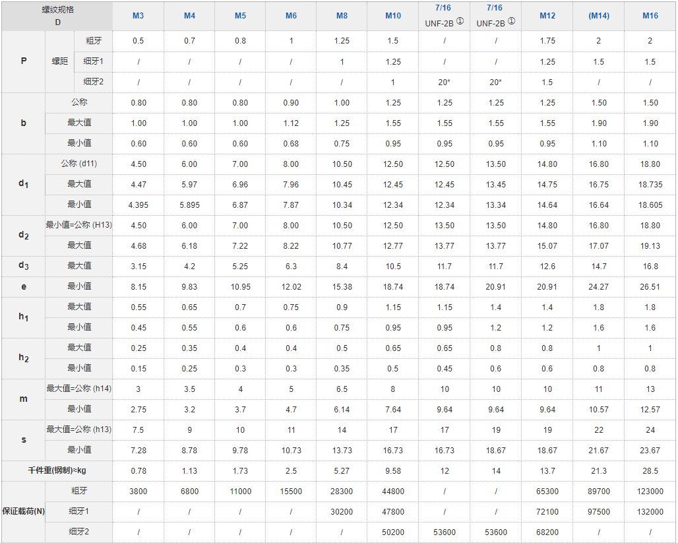Select the 19.13 cell in d2 maximum row
The width and height of the screenshot is (678, 543).
(650, 245)
